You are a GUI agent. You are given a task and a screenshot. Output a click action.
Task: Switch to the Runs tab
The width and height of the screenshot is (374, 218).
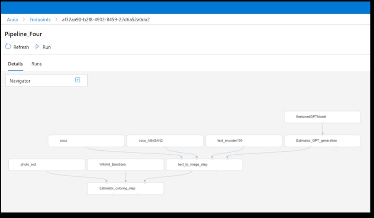point(37,64)
